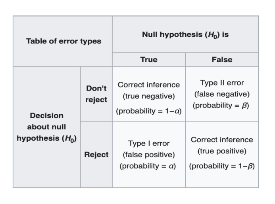The height and width of the screenshot is (204, 275).
Task: Select the "Decision about null hypothesis" row heading
Action: point(46,127)
